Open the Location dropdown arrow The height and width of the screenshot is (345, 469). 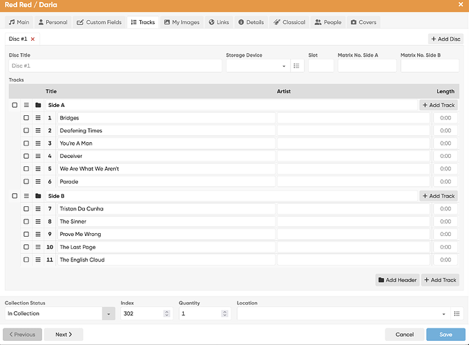[x=443, y=314]
